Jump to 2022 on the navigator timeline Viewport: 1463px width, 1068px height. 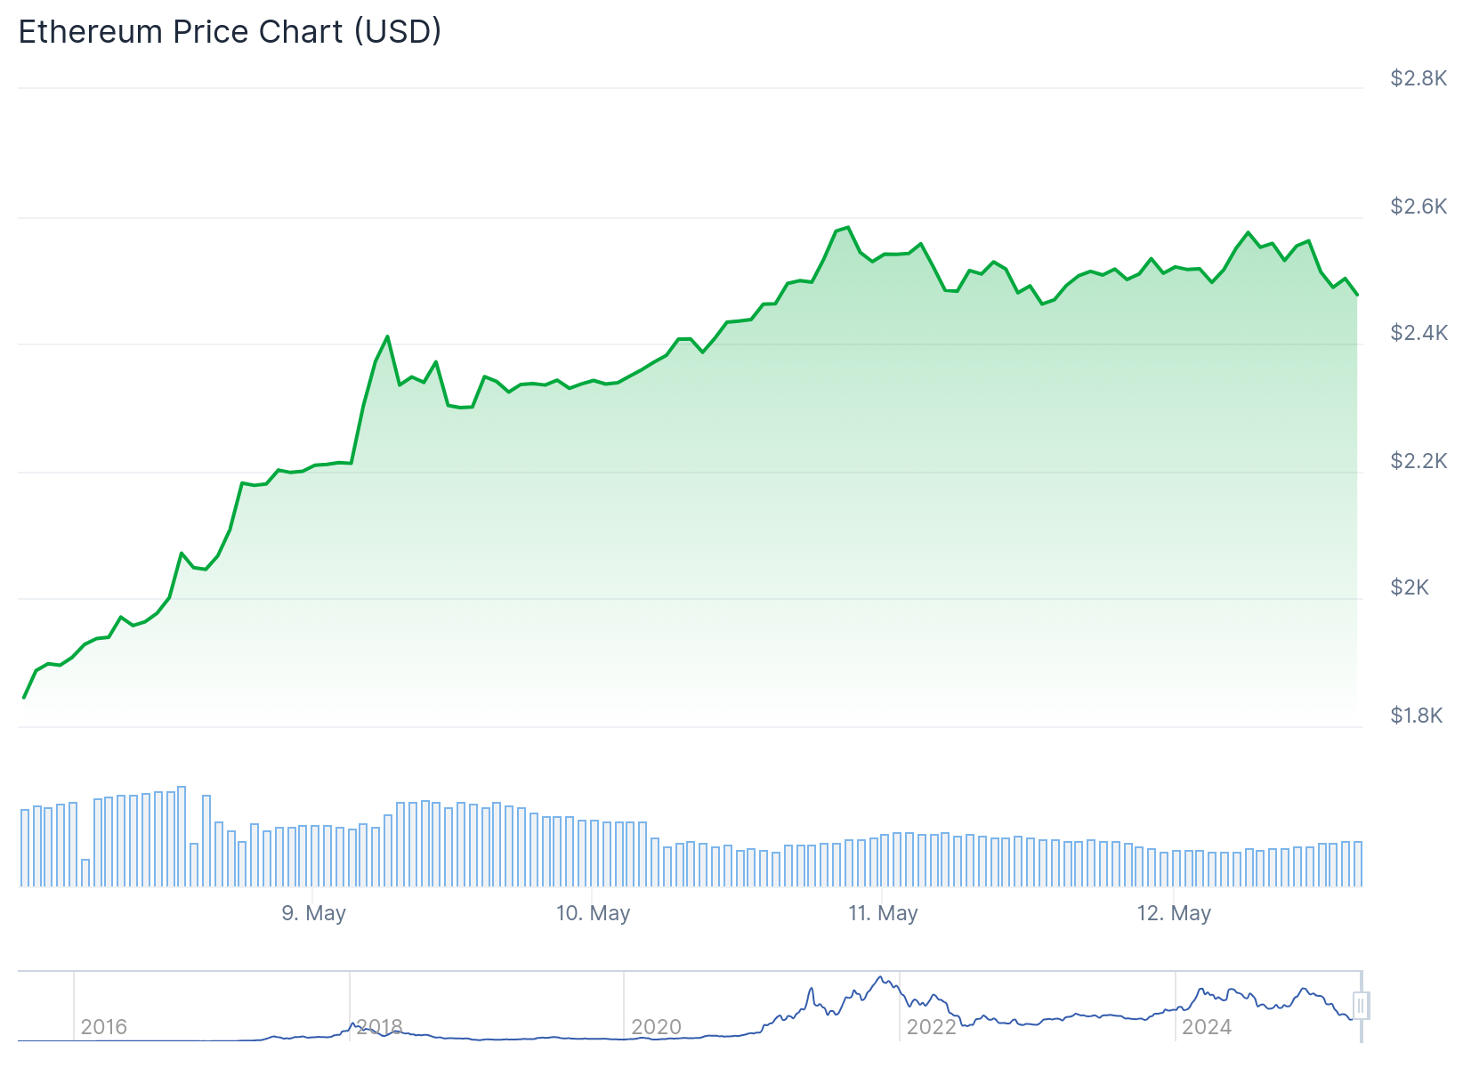coord(931,1027)
